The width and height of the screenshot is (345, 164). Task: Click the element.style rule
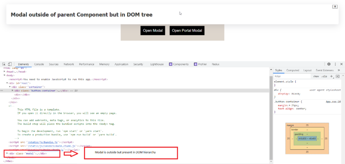click(285, 81)
